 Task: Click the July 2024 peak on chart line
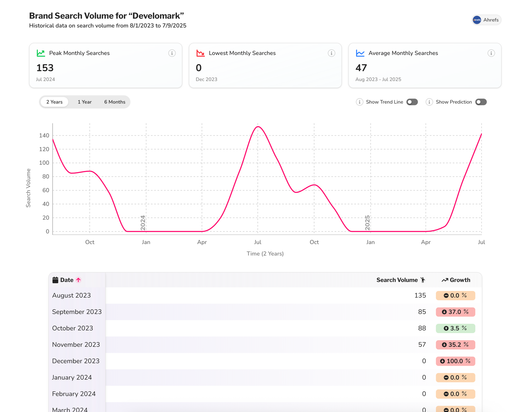[x=258, y=126]
